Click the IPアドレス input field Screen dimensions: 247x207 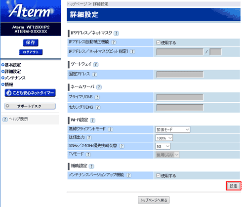click(x=180, y=52)
